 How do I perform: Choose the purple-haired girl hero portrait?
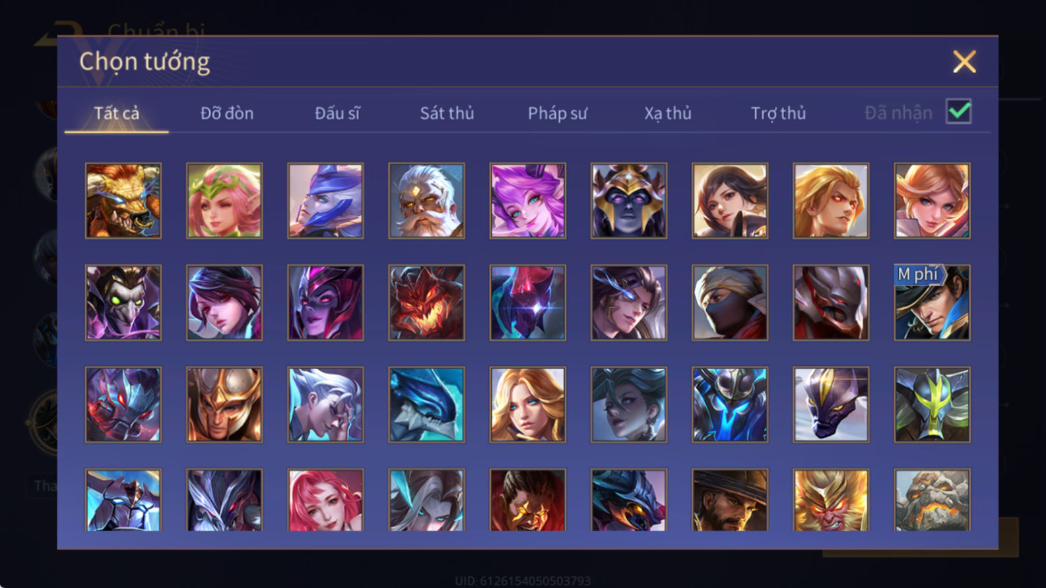[527, 201]
